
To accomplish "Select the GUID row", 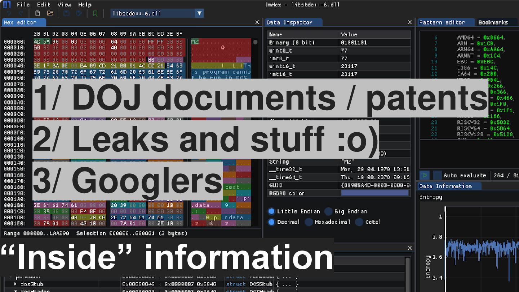I will 339,185.
